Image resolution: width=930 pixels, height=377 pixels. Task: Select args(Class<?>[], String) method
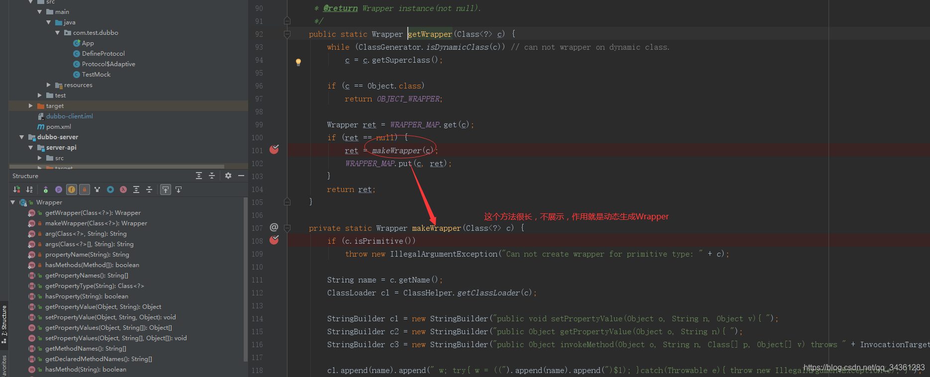(x=89, y=244)
